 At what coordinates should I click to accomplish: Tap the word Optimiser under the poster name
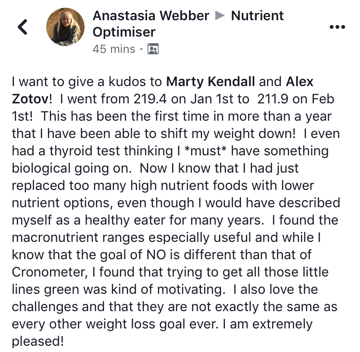pyautogui.click(x=124, y=32)
